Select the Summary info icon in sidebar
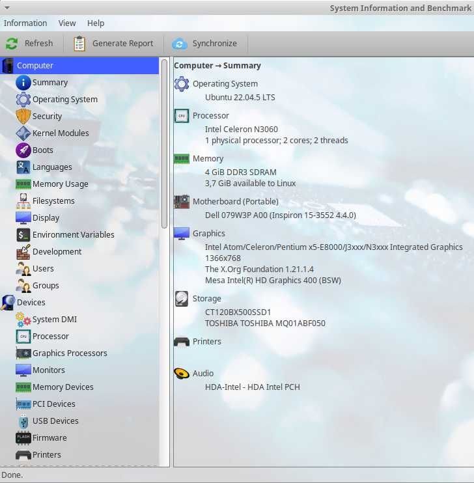Screen dimensions: 474x483 [23, 83]
